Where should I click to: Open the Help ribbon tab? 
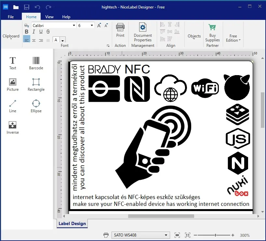[66, 17]
